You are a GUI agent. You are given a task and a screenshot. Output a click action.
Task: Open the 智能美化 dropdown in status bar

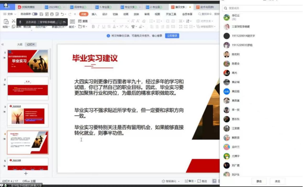click(171, 181)
